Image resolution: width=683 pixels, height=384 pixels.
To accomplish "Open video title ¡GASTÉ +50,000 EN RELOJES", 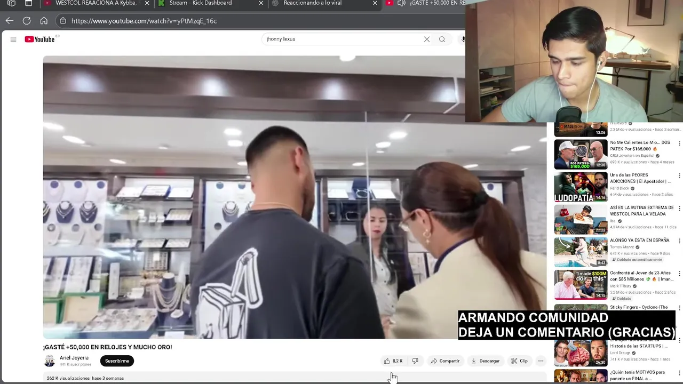I will (x=107, y=347).
